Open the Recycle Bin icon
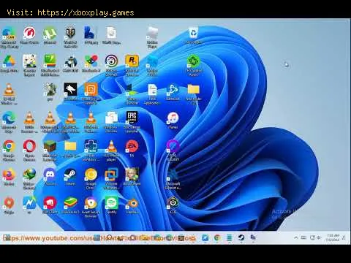Image resolution: width=351 pixels, height=263 pixels. click(194, 36)
